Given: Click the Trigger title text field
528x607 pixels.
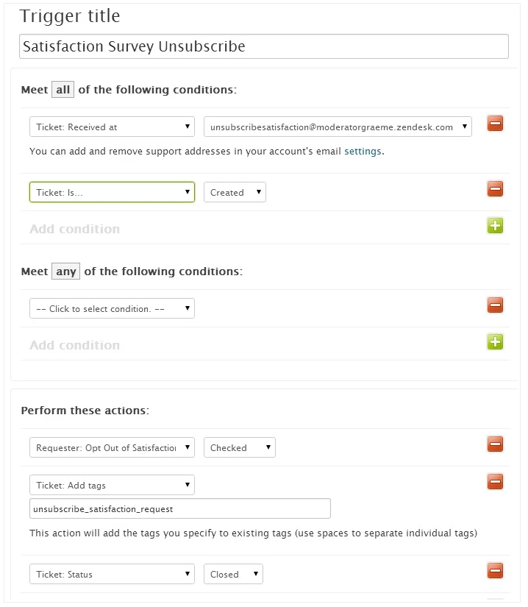Looking at the screenshot, I should pos(263,46).
